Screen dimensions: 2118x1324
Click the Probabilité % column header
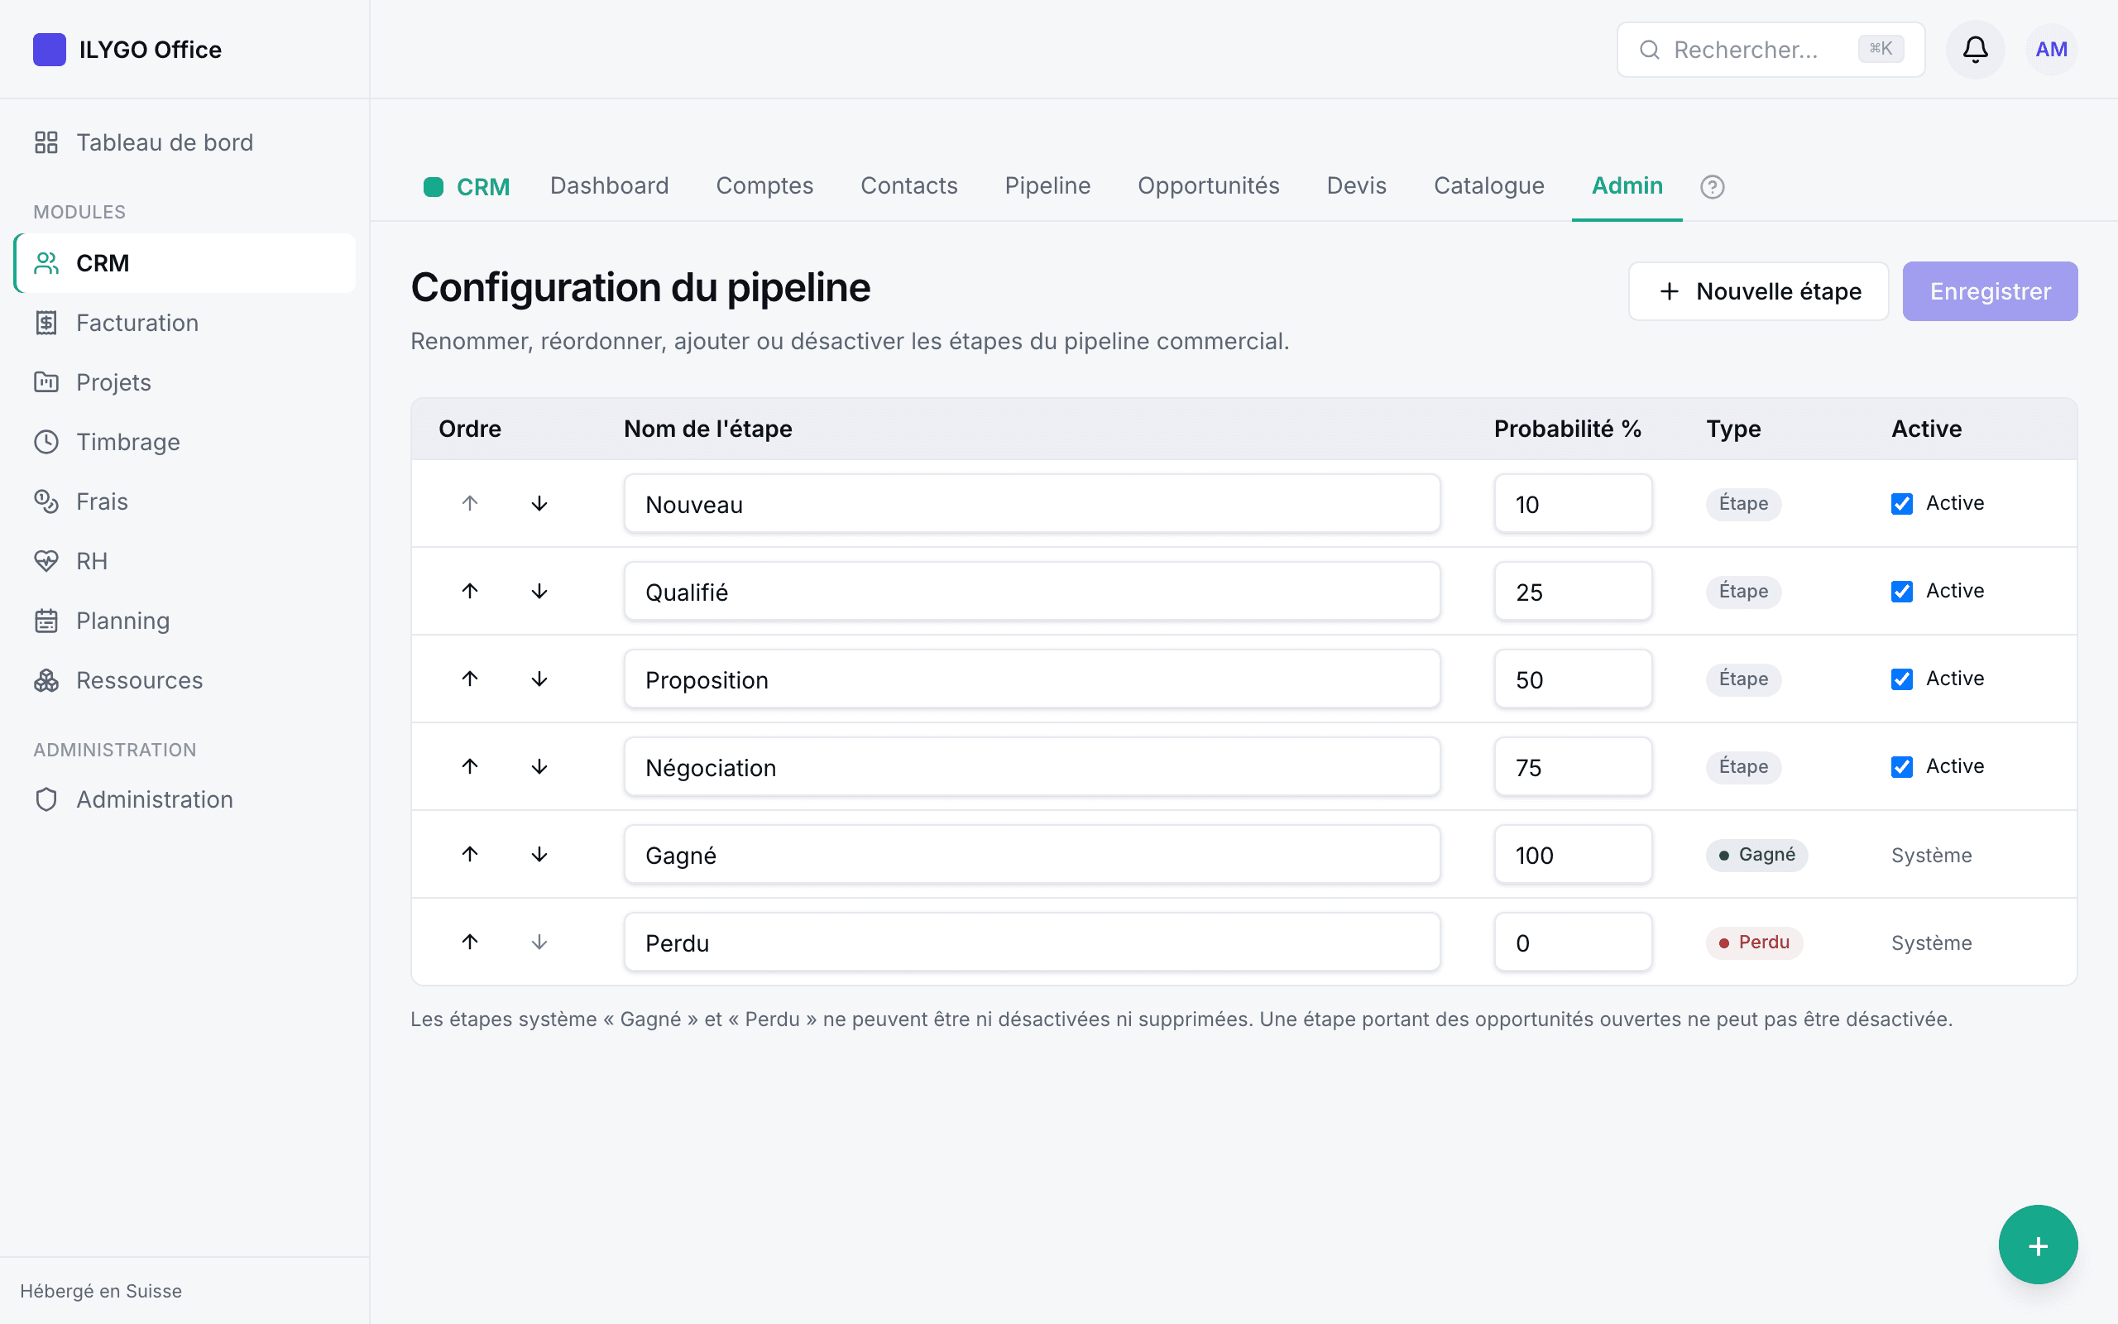click(x=1567, y=429)
